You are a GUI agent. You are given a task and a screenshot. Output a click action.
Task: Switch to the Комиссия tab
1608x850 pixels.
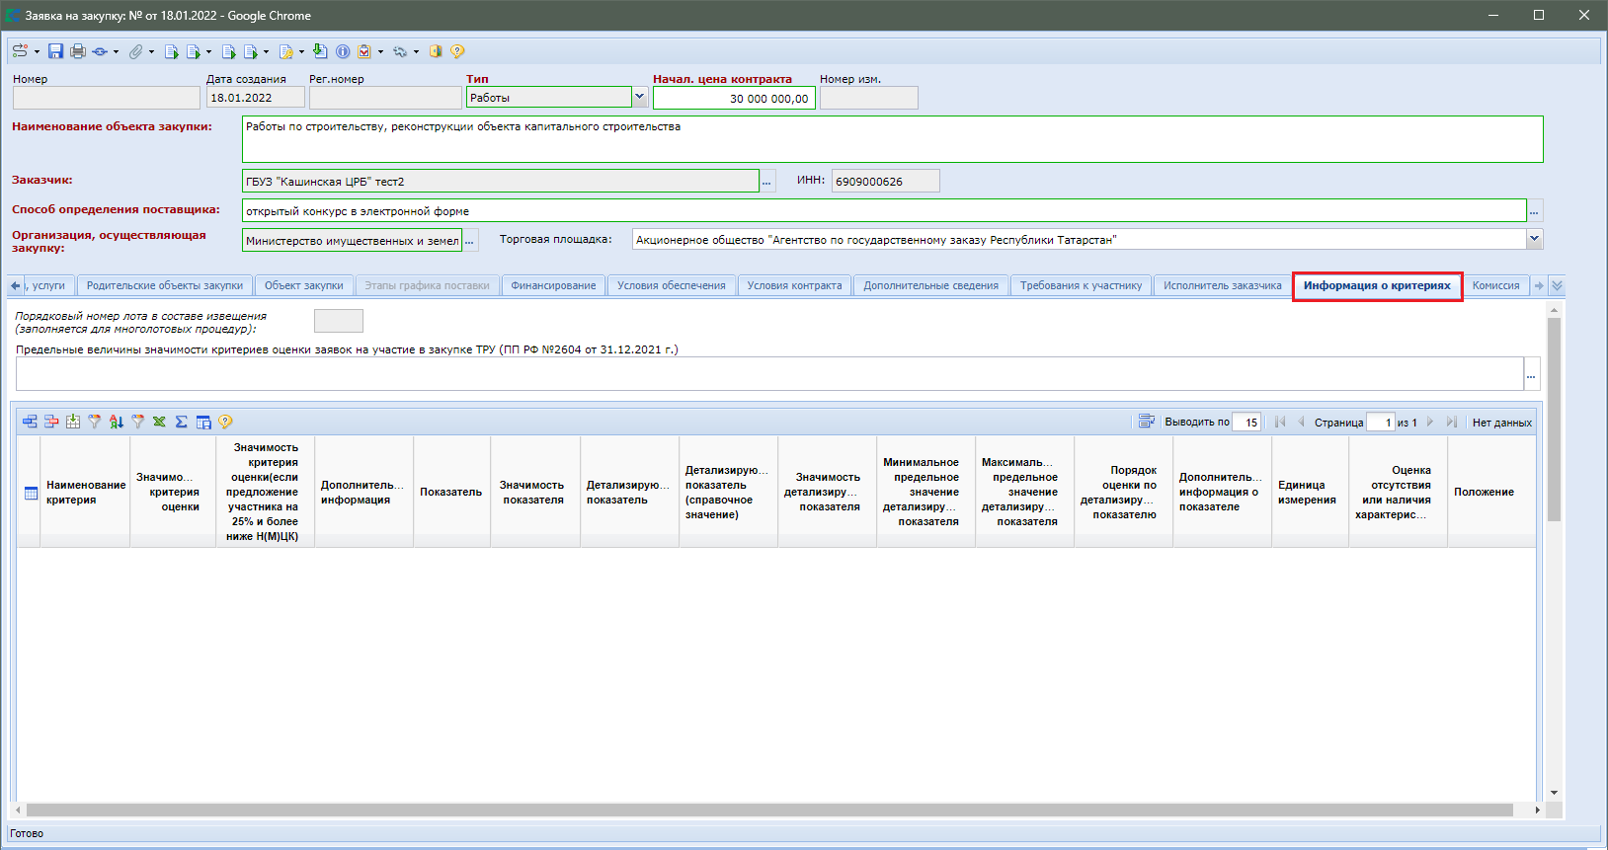[x=1495, y=285]
